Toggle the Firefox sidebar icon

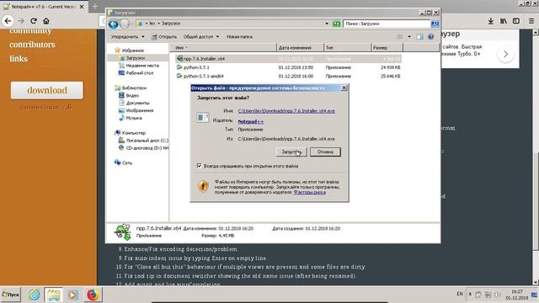pos(516,21)
